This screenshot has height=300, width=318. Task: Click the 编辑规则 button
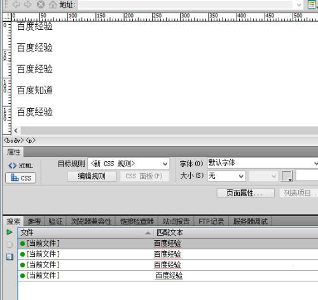[92, 176]
